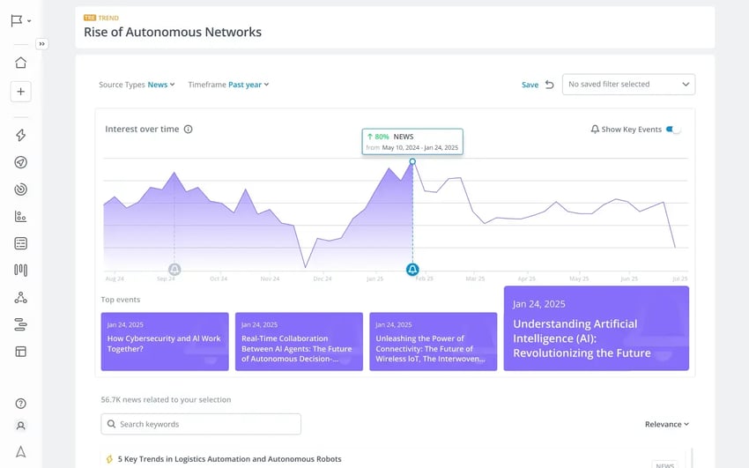This screenshot has height=468, width=749.
Task: Click the Save filter link
Action: [x=530, y=85]
